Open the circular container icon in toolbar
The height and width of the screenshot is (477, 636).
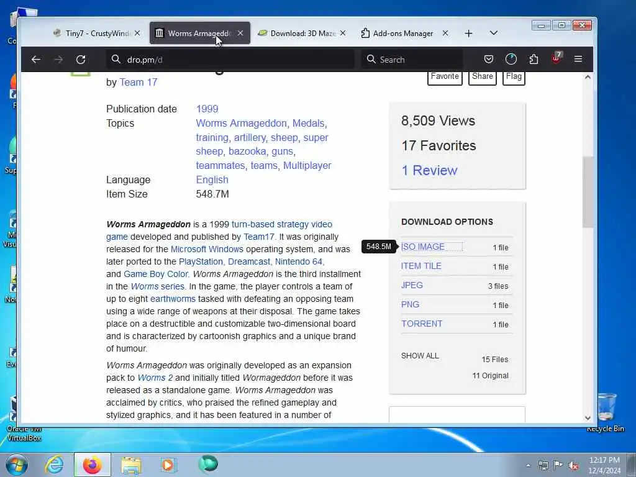point(511,59)
